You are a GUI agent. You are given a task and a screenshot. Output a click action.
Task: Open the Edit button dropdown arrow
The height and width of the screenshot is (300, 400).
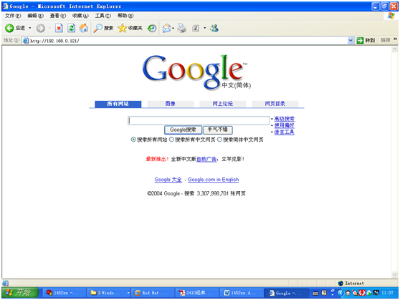[x=204, y=28]
